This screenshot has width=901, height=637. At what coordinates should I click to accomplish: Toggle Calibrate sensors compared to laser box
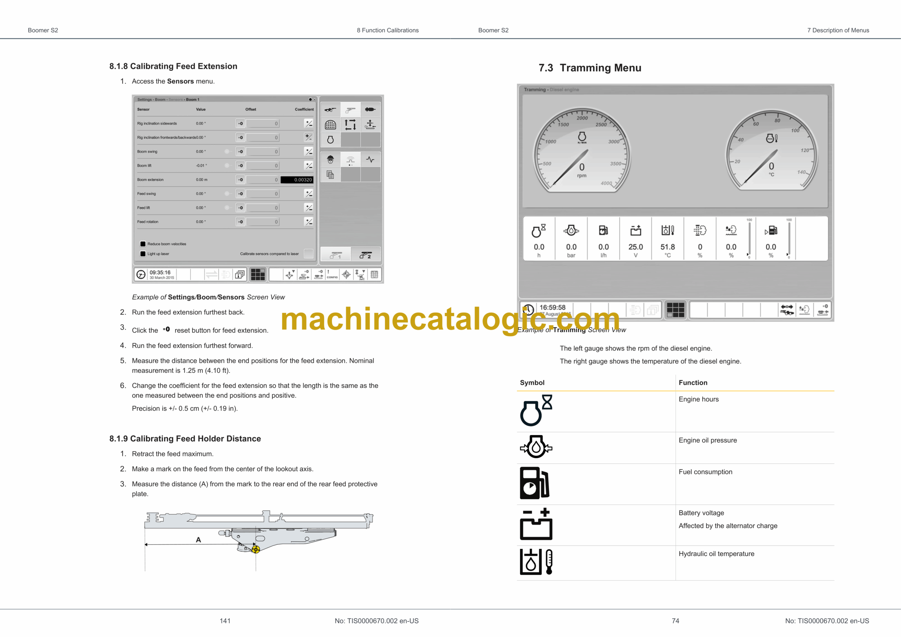coord(308,253)
